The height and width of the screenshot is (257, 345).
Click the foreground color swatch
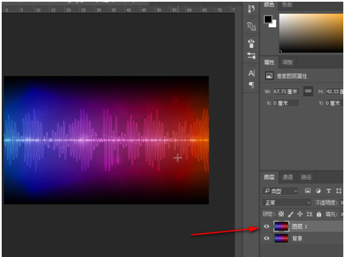tap(268, 20)
